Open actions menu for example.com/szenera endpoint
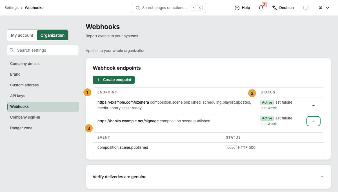This screenshot has height=192, width=338. click(313, 105)
